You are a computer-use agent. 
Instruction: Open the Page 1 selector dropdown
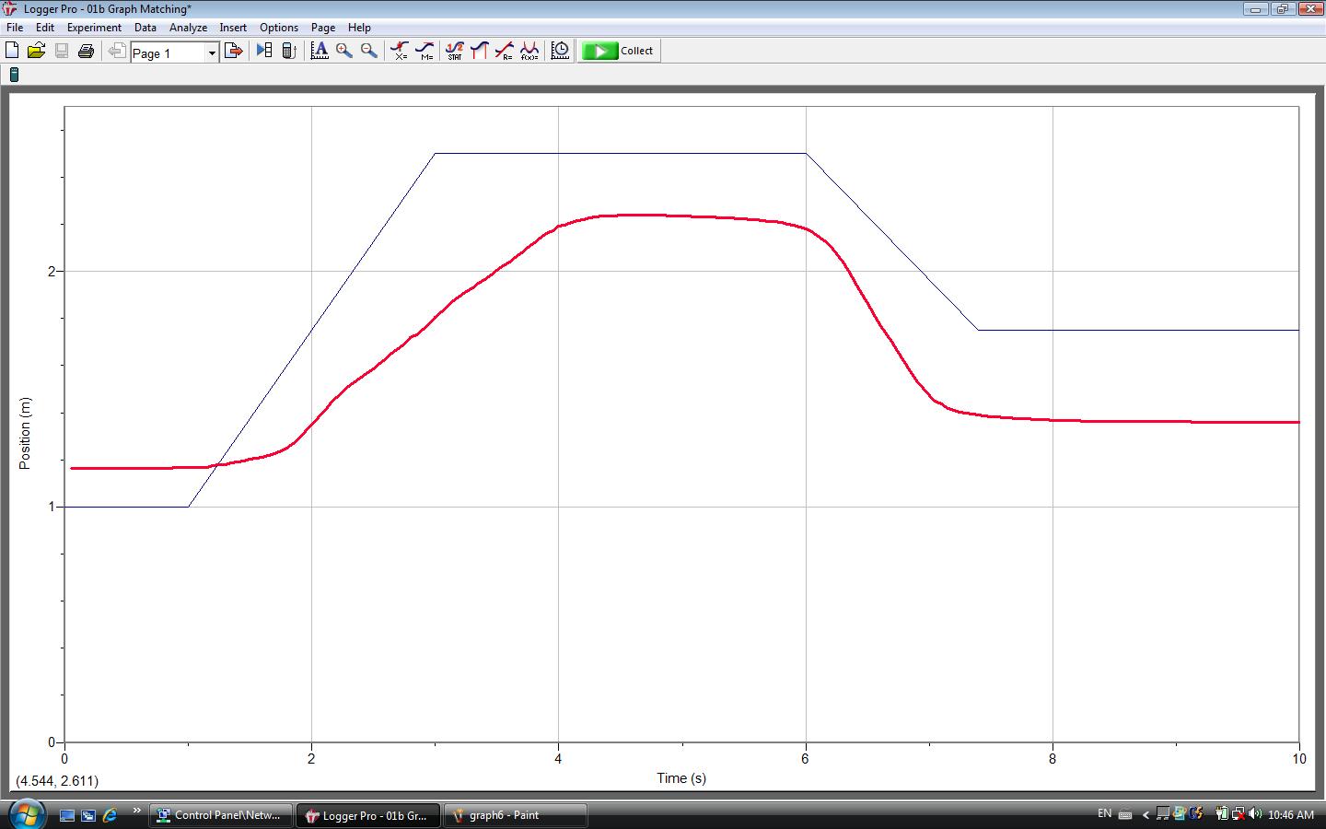tap(211, 53)
